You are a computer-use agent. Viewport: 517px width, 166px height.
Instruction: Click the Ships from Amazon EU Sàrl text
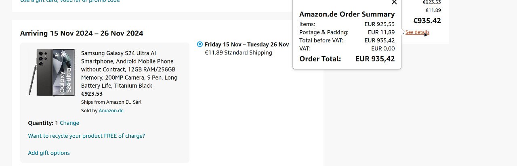tap(111, 102)
